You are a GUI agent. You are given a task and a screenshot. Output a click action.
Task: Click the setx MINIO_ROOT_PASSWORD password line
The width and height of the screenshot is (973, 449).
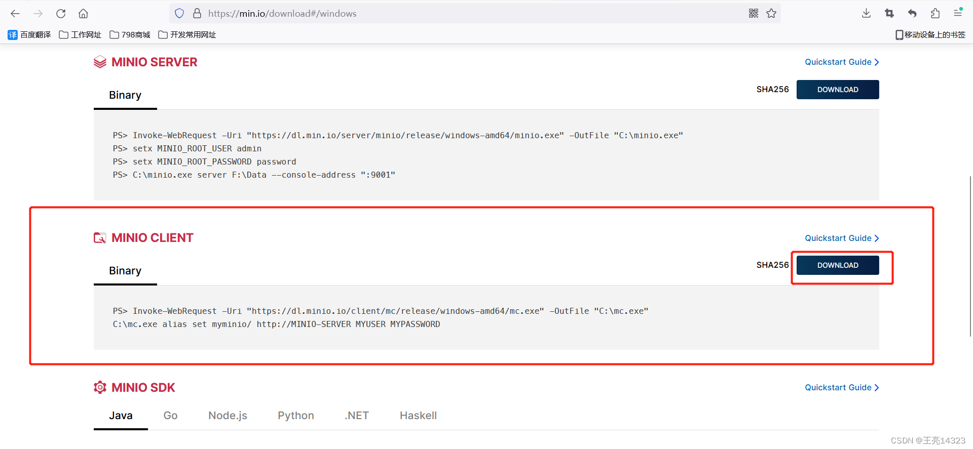(x=204, y=162)
